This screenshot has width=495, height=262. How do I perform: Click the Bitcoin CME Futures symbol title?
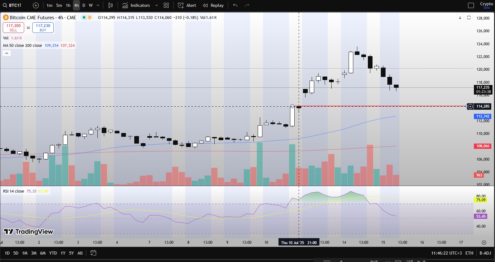pyautogui.click(x=43, y=17)
